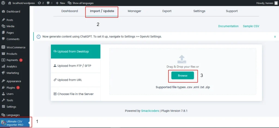279x128 pixels.
Task: Click the plus New icon in admin bar
Action: point(57,3)
